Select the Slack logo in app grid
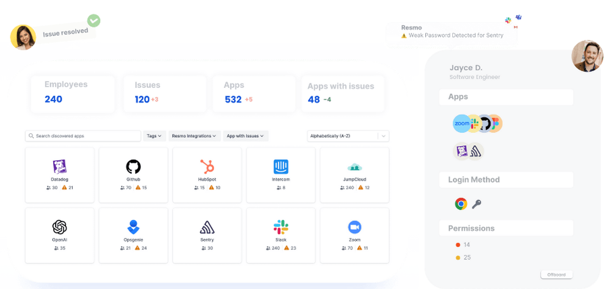The height and width of the screenshot is (289, 611). (x=281, y=227)
